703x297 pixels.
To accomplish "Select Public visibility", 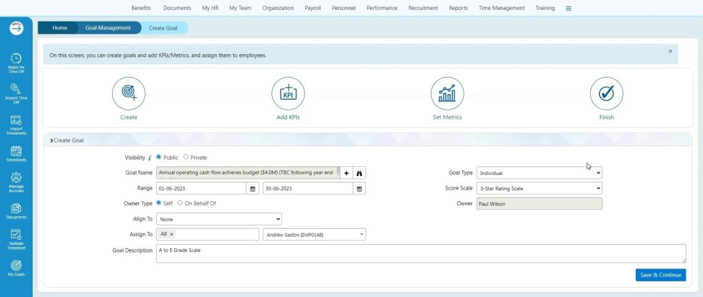I will (158, 157).
